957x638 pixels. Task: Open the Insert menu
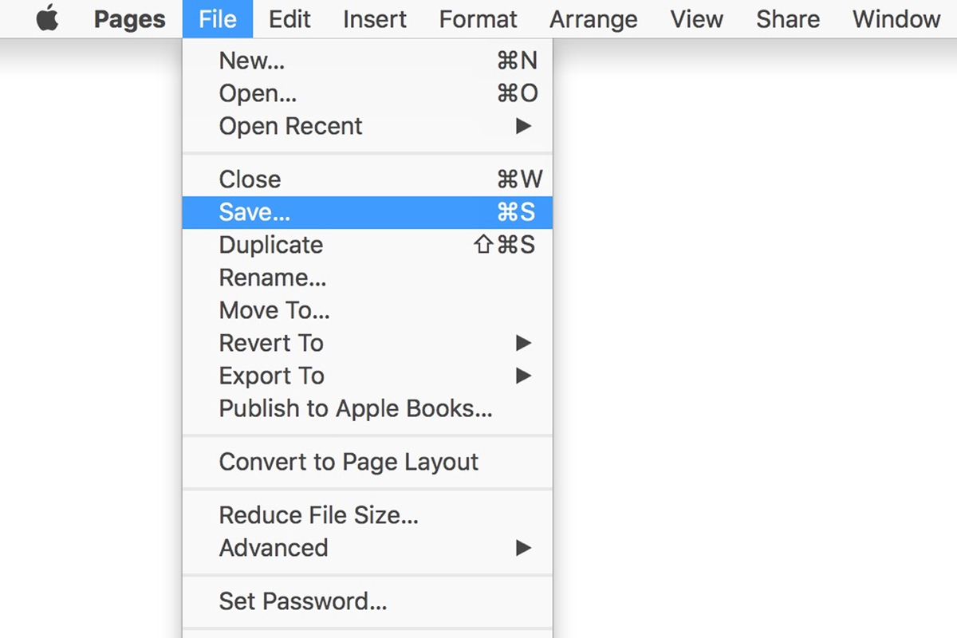click(375, 19)
